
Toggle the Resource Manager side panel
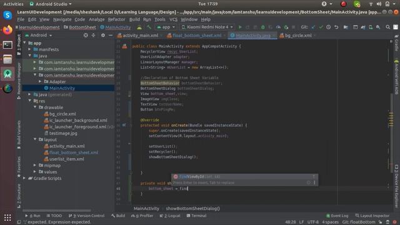[19, 81]
